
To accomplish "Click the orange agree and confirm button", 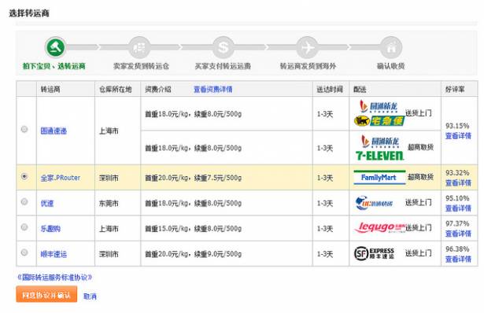I will (46, 294).
